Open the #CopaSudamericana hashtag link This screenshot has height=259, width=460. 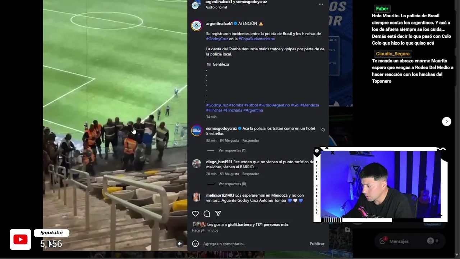257,39
